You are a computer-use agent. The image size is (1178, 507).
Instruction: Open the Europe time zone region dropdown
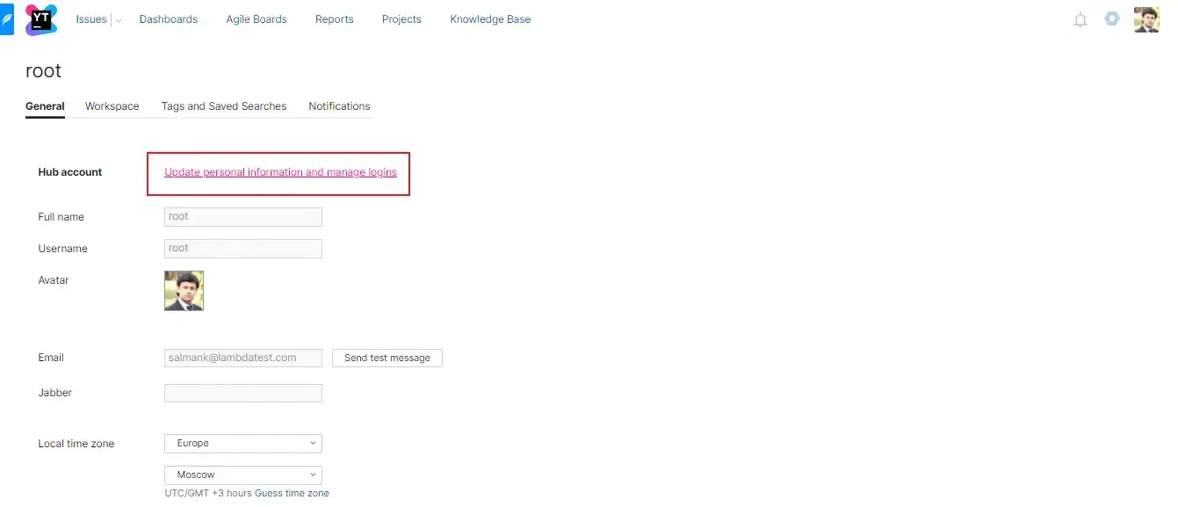tap(243, 444)
